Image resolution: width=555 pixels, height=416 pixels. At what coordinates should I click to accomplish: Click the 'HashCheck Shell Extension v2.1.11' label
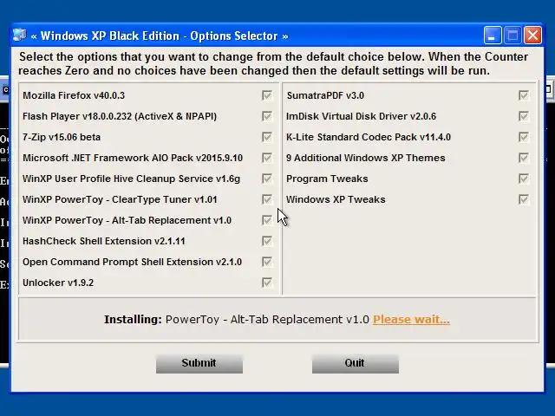[104, 241]
